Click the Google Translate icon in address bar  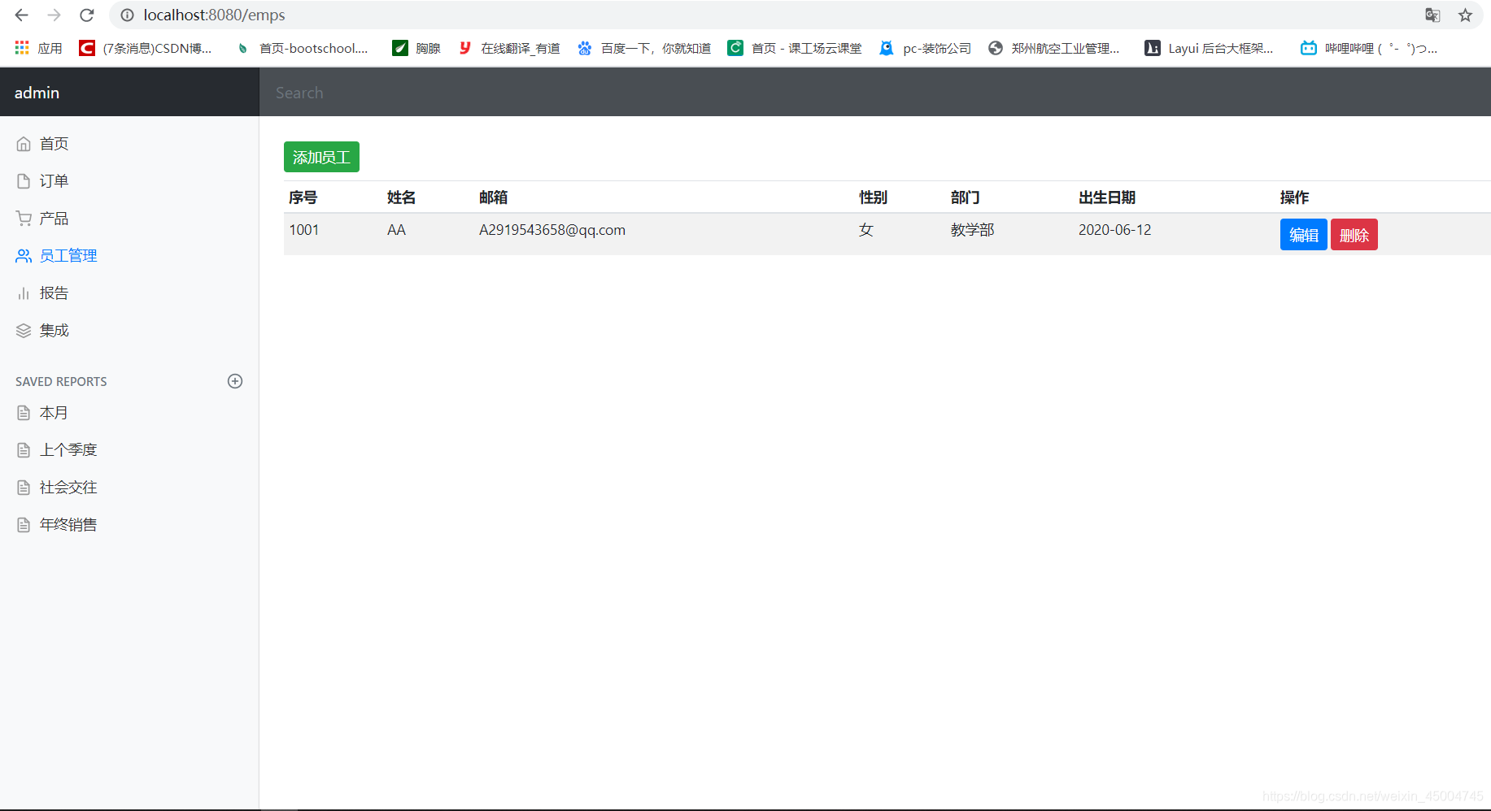(1432, 15)
